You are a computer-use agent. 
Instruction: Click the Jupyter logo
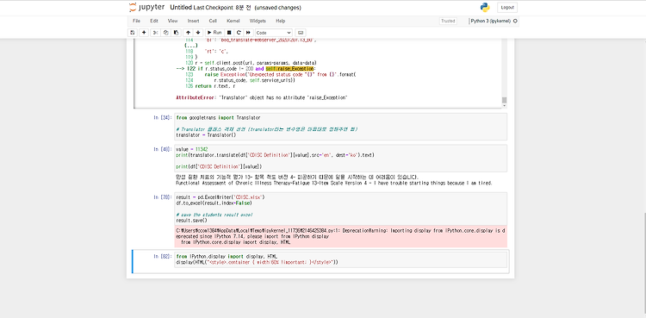[x=146, y=7]
